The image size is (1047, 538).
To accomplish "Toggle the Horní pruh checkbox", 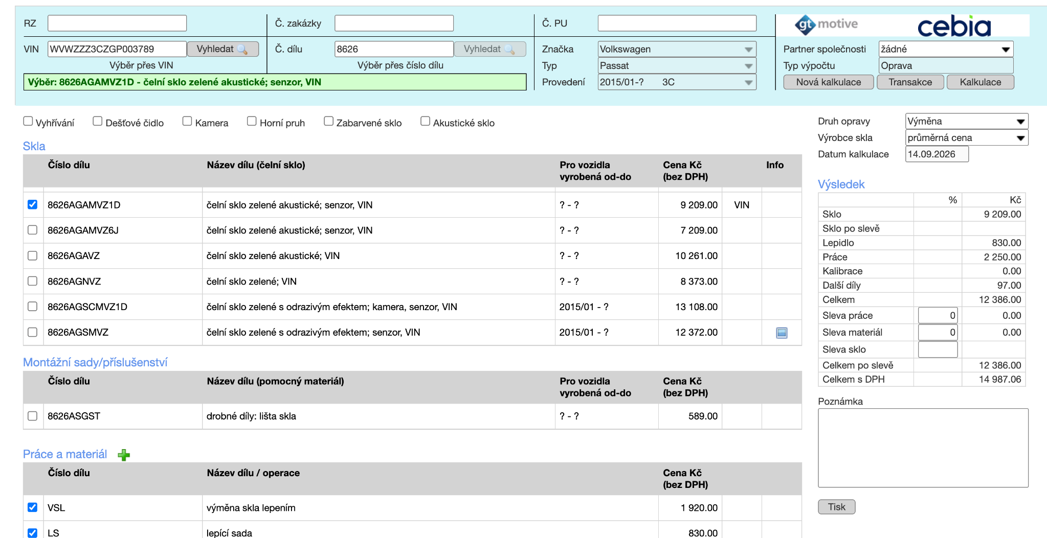I will 252,121.
